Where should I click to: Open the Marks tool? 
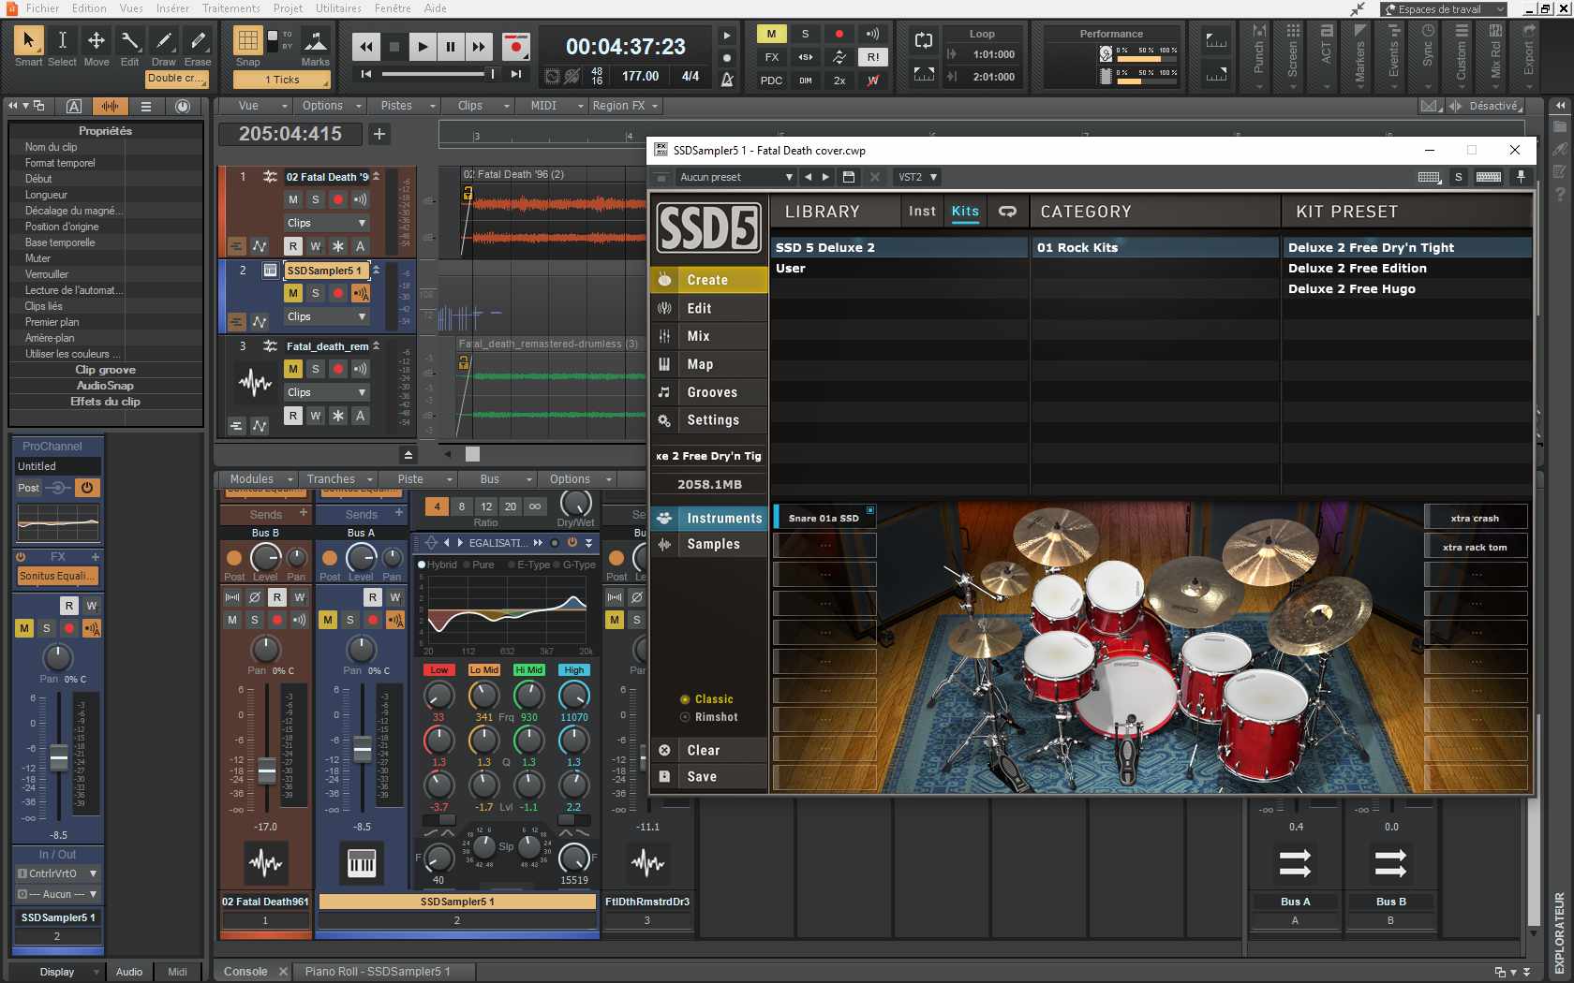[x=315, y=41]
